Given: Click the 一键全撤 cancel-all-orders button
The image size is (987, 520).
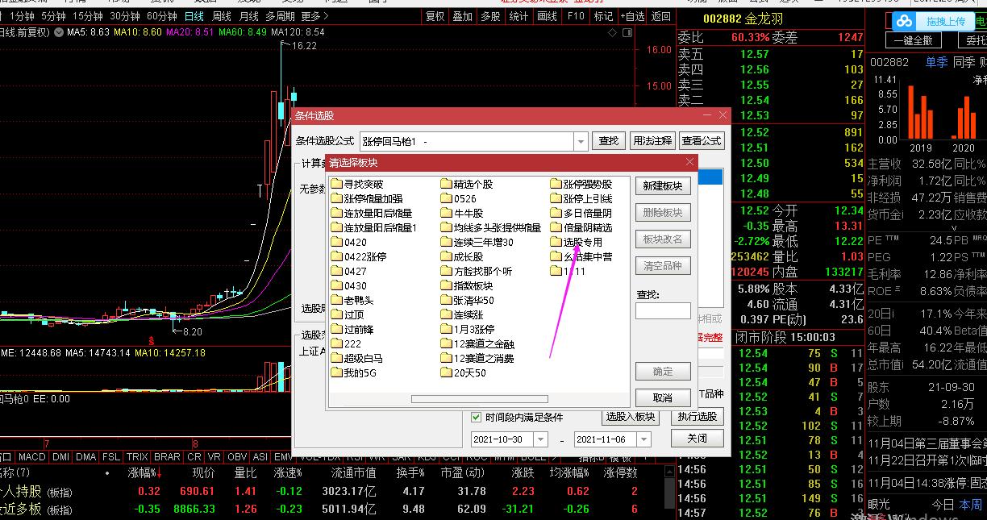Looking at the screenshot, I should [914, 40].
